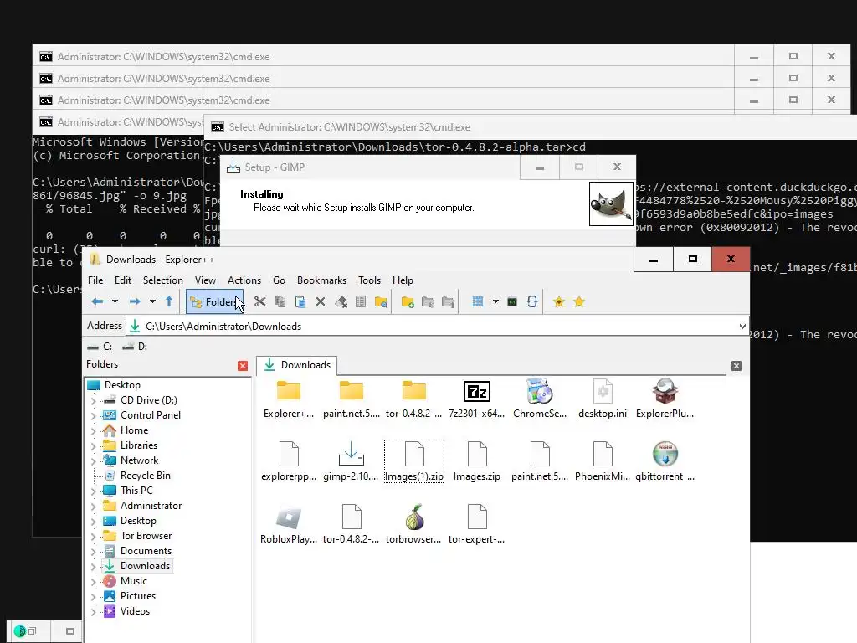The image size is (857, 643).
Task: Select the 7z2301-x64 installer file
Action: [476, 399]
